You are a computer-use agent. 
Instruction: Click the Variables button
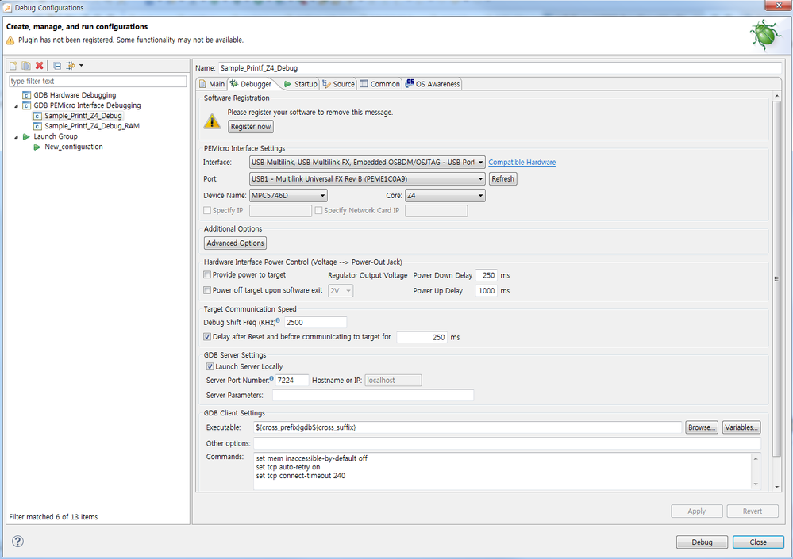pyautogui.click(x=741, y=427)
